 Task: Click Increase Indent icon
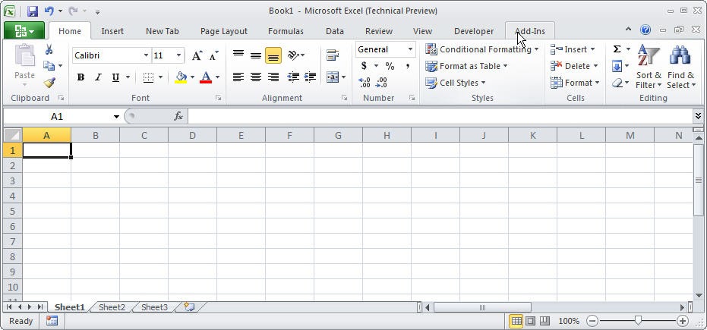click(x=310, y=77)
